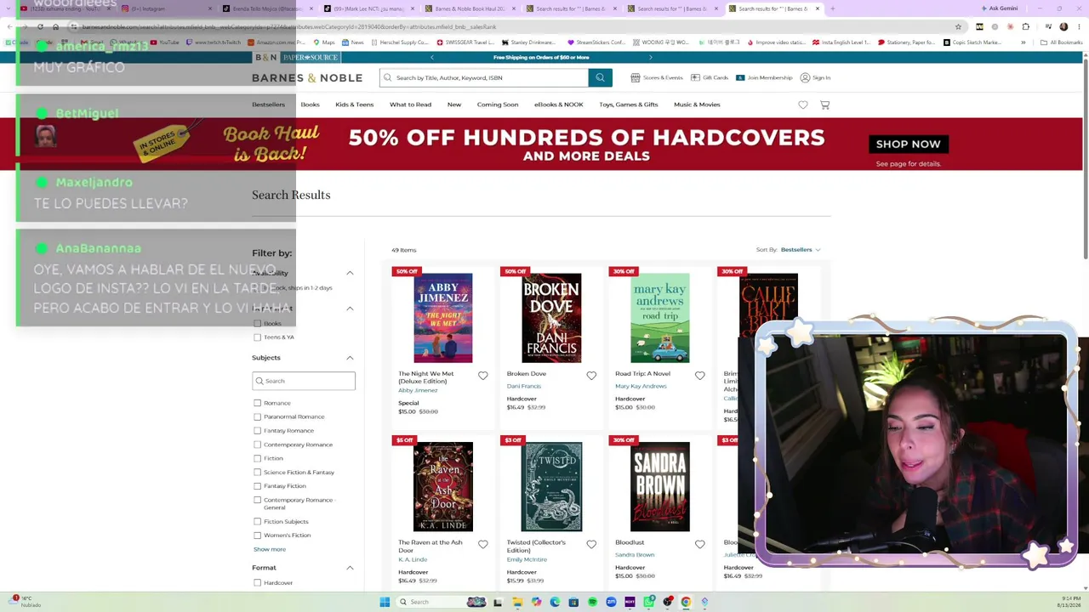Image resolution: width=1089 pixels, height=612 pixels.
Task: Open the Coming Soon menu
Action: click(498, 105)
